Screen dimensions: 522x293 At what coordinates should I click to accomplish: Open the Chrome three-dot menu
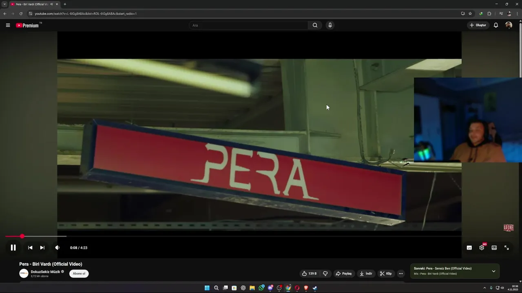(517, 13)
